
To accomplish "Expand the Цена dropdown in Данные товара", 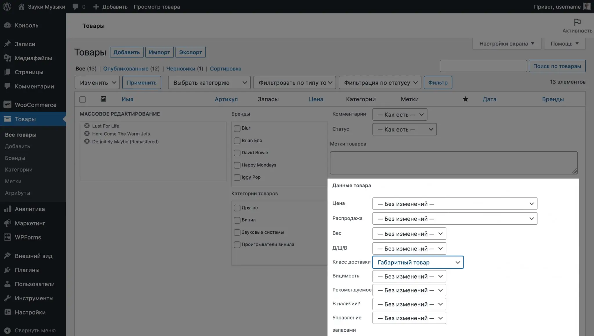I will 454,204.
